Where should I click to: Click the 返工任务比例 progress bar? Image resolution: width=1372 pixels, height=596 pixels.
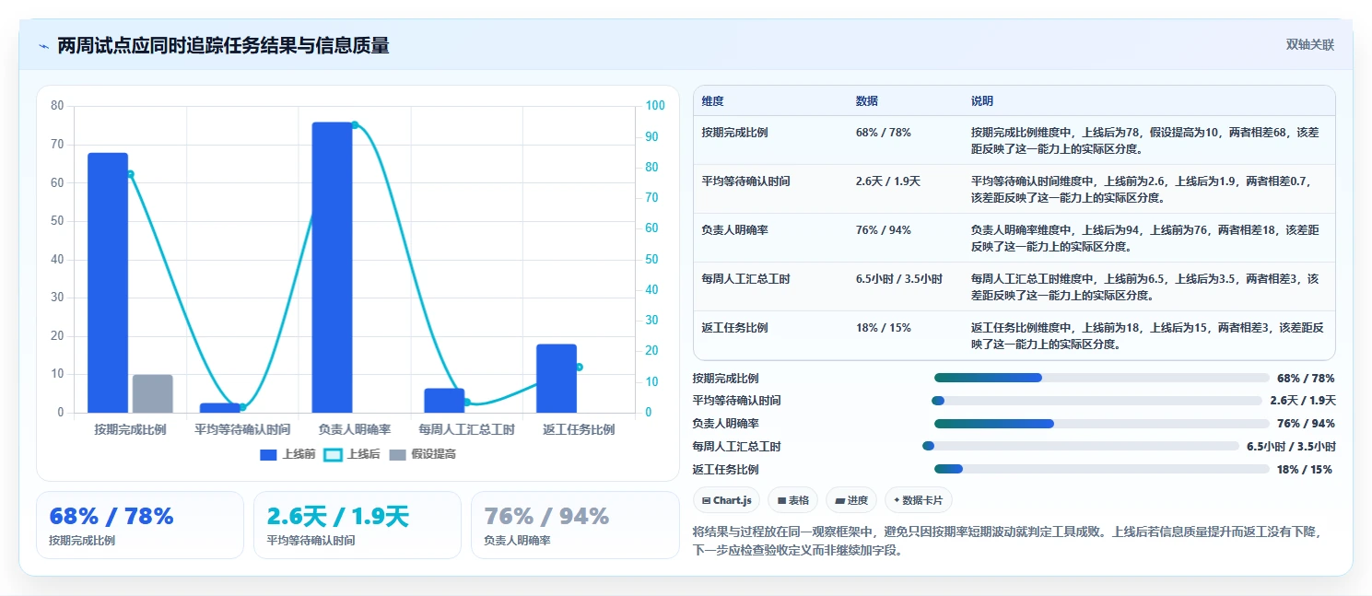(1102, 469)
